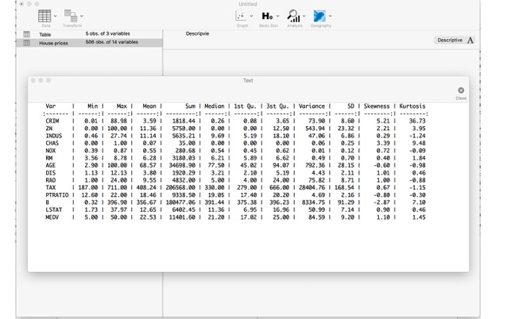
Task: Click CRIM kurtosis value 36.73
Action: (x=417, y=121)
